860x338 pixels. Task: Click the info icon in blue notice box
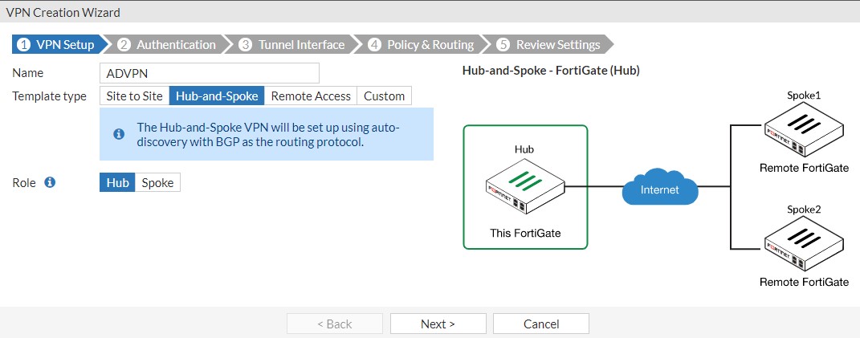click(119, 134)
